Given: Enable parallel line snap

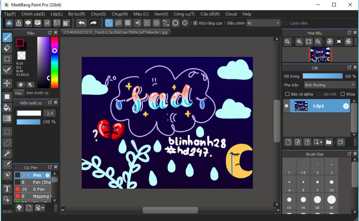Looking at the screenshot, I should click(118, 23).
